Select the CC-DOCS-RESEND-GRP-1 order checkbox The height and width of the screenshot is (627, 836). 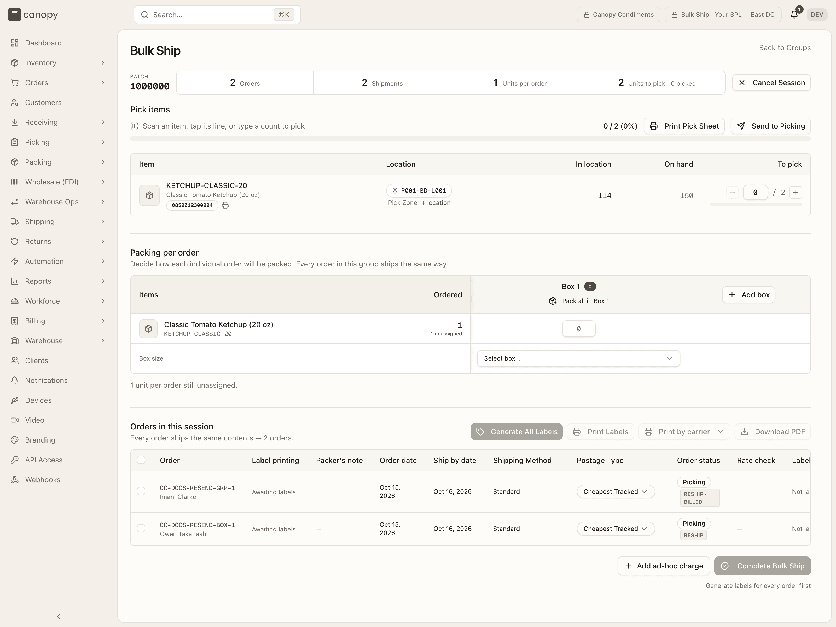(x=141, y=491)
